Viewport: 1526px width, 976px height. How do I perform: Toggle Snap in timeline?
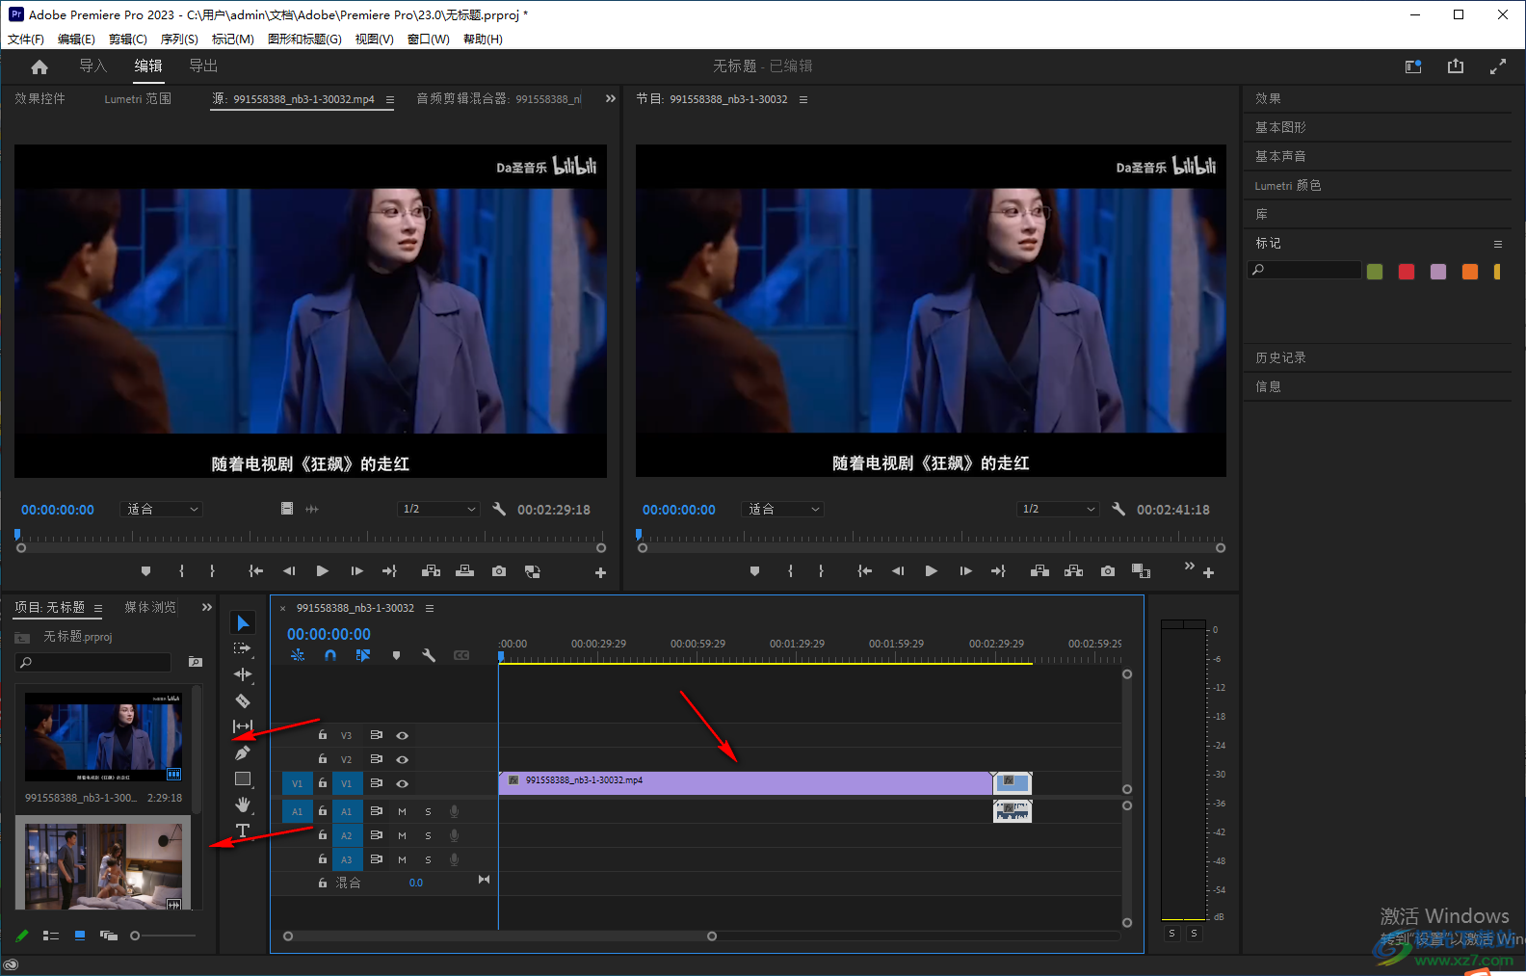(330, 655)
